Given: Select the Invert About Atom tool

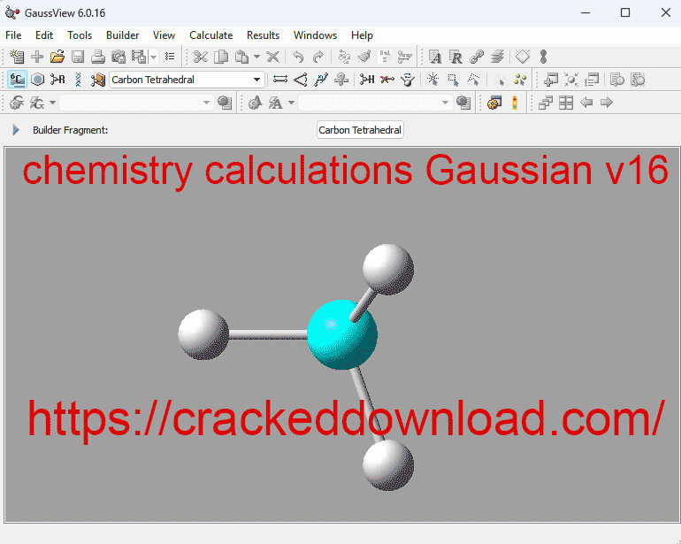Looking at the screenshot, I should pyautogui.click(x=408, y=80).
